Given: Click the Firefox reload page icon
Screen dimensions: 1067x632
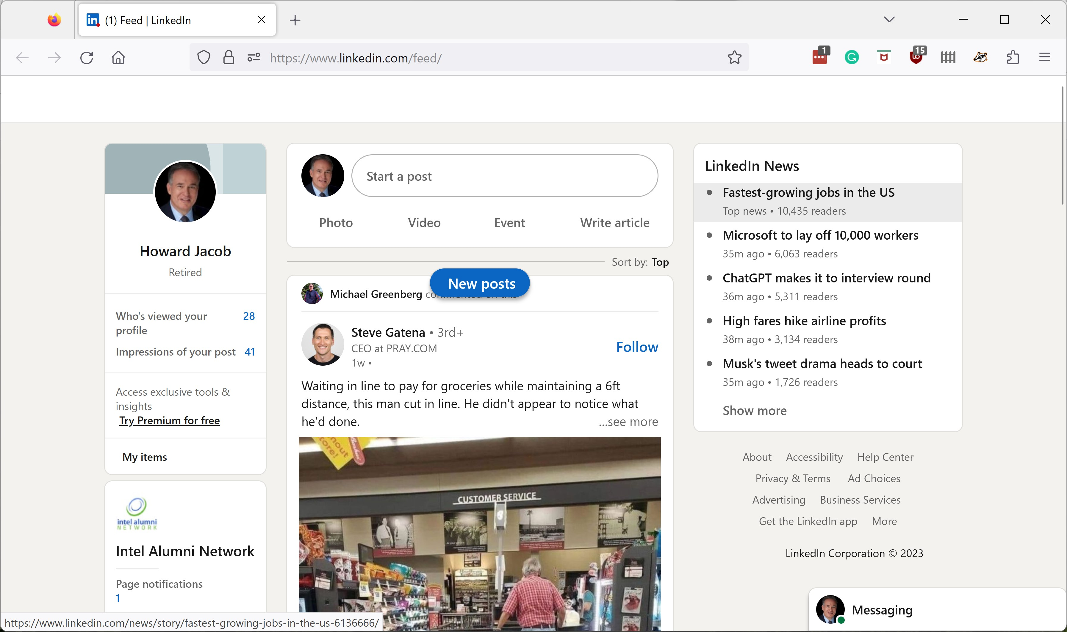Looking at the screenshot, I should [x=87, y=57].
